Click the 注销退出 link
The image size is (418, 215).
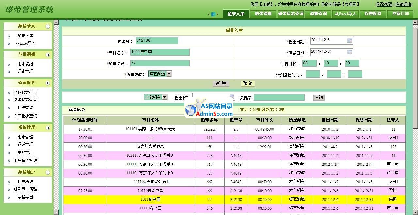(x=404, y=4)
